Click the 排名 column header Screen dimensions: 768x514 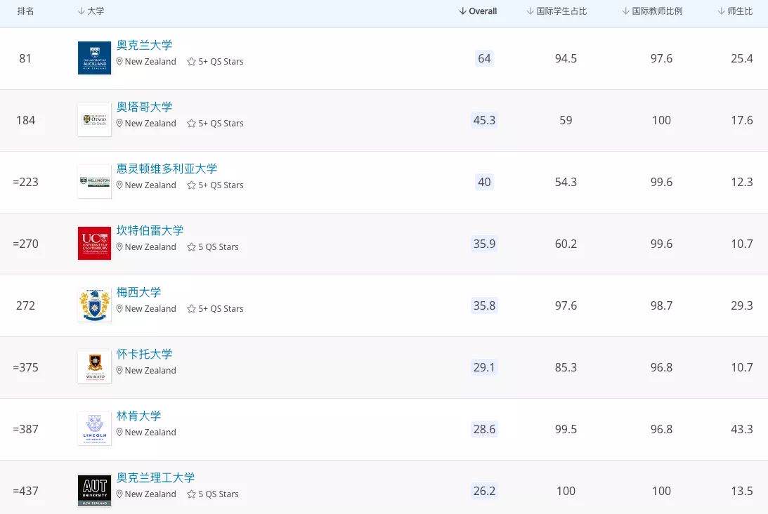(25, 11)
